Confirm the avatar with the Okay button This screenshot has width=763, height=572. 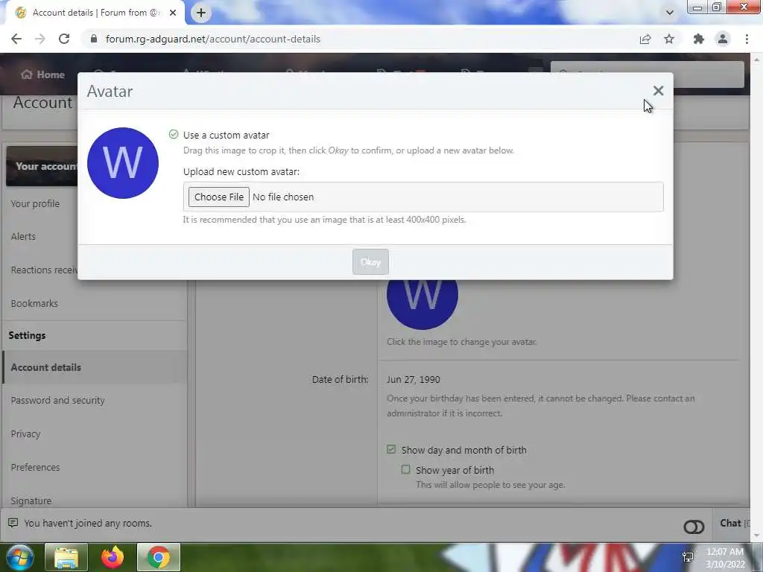370,261
